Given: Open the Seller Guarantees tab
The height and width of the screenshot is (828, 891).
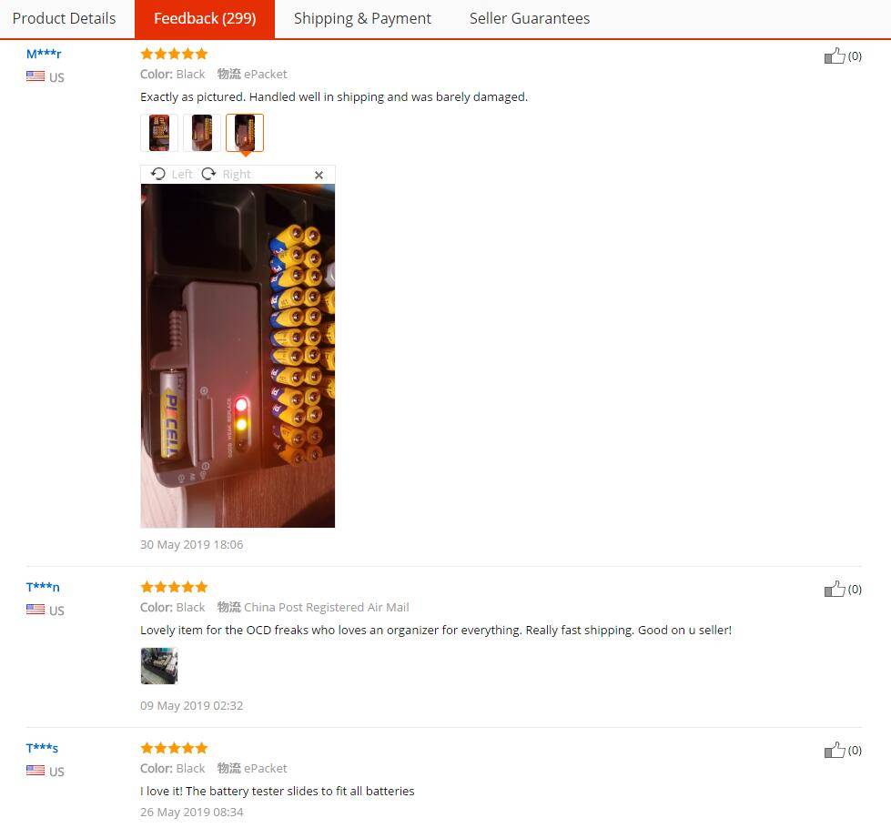Looking at the screenshot, I should (529, 18).
